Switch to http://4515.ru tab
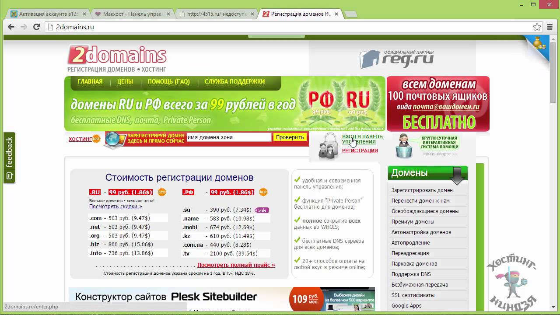This screenshot has height=315, width=560. 216,14
